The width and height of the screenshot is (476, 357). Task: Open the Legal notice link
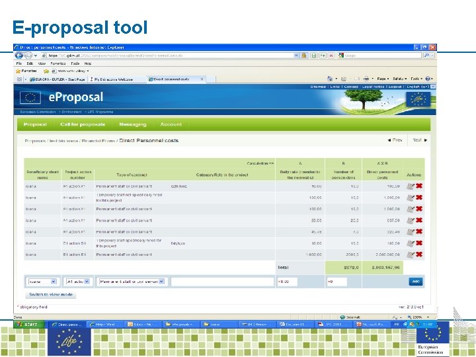click(373, 87)
